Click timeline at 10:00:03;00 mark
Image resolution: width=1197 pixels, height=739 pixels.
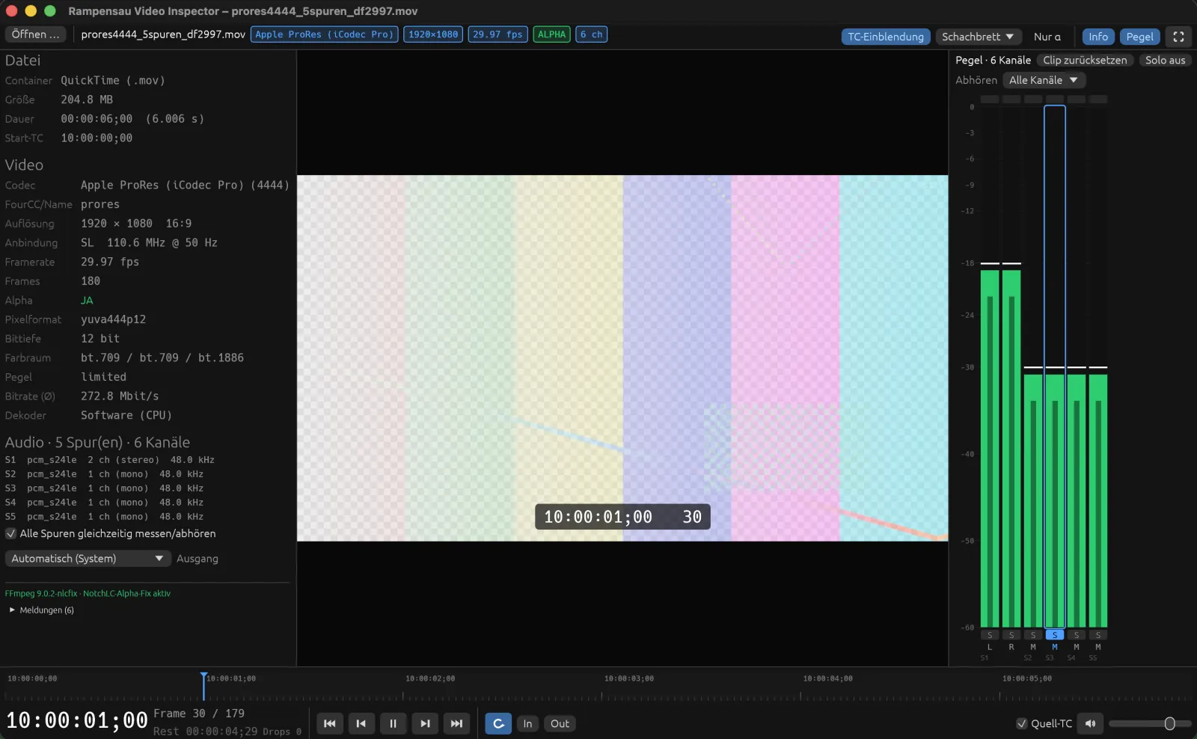[628, 678]
